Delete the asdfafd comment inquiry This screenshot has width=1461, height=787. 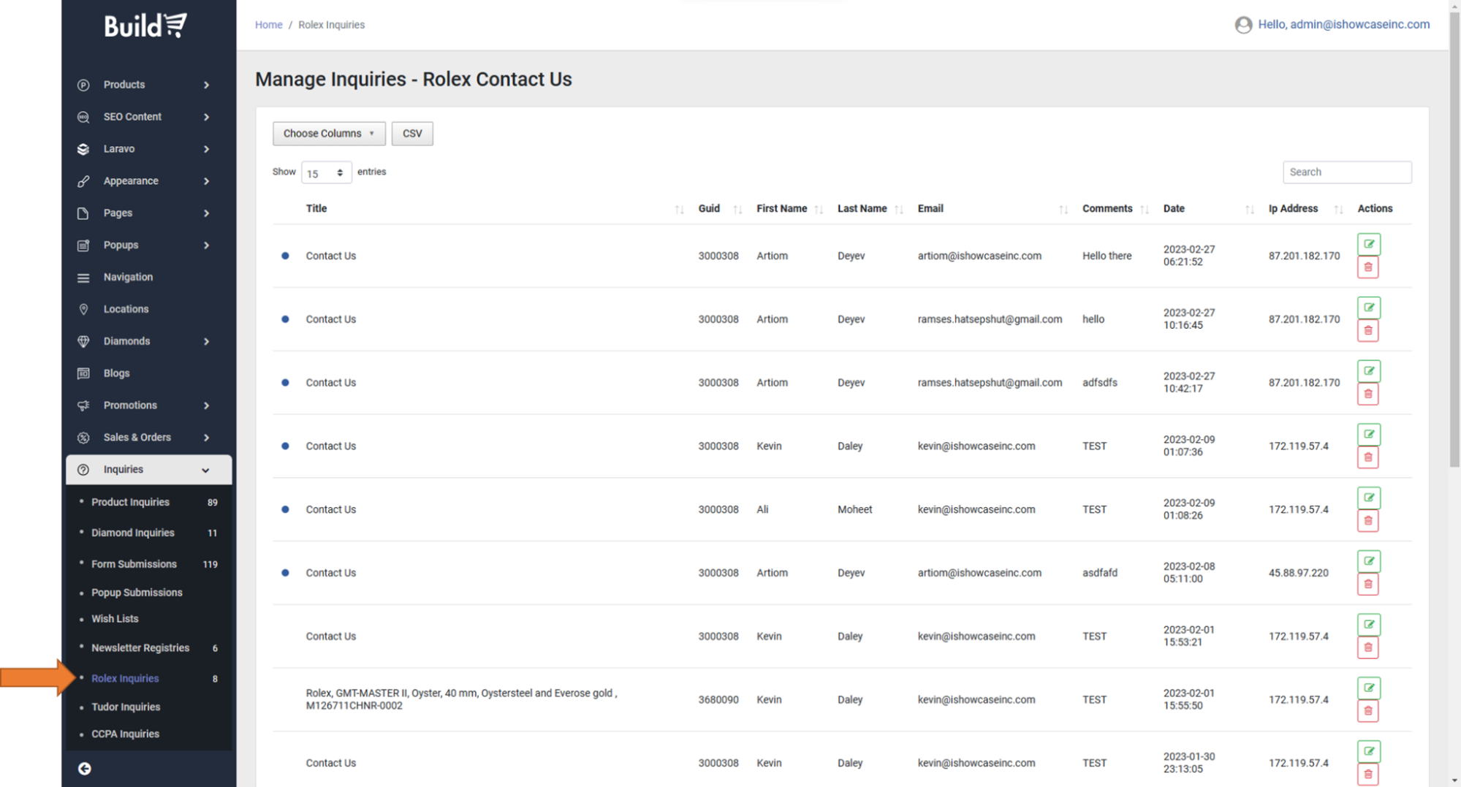(1367, 585)
